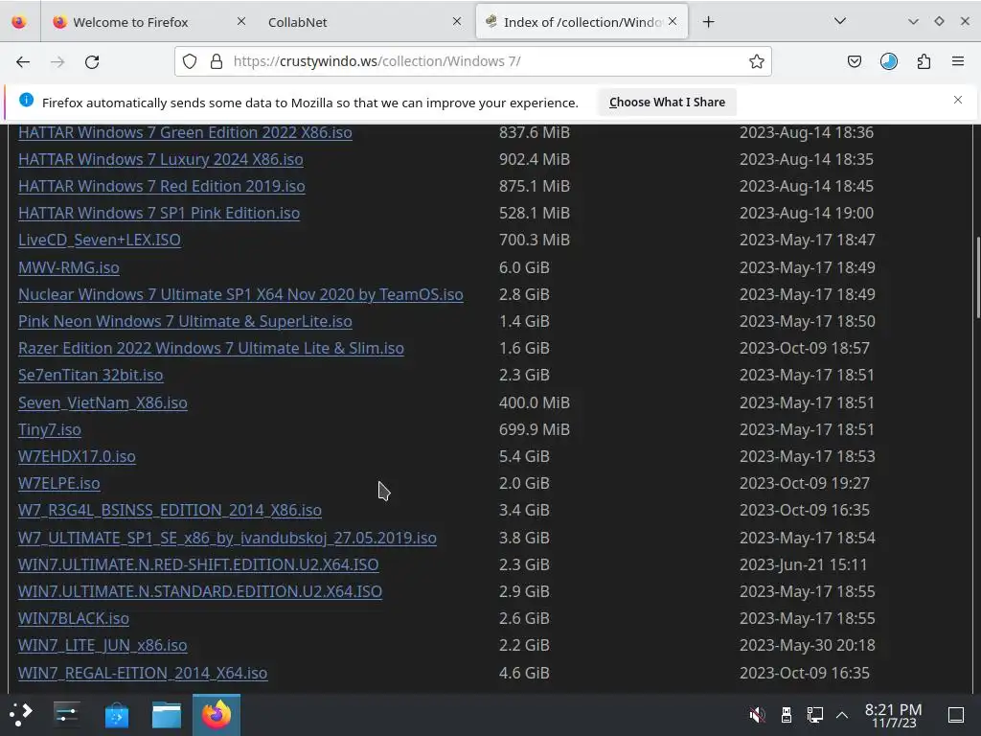Launch the Discover software store icon
981x736 pixels.
pos(116,714)
